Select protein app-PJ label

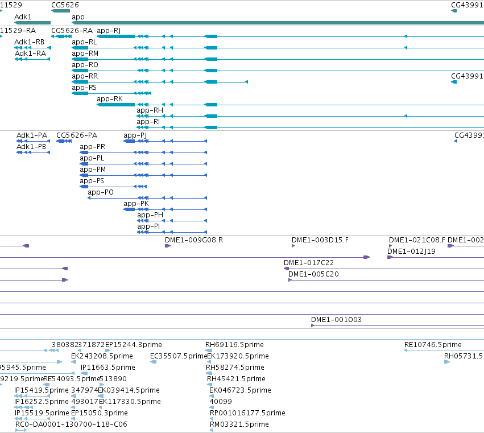tap(135, 135)
